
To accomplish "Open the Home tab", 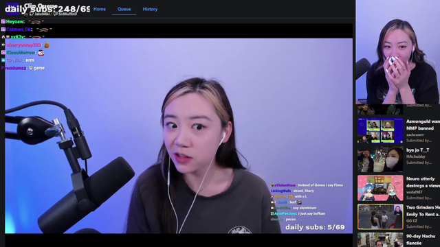I will pos(99,9).
